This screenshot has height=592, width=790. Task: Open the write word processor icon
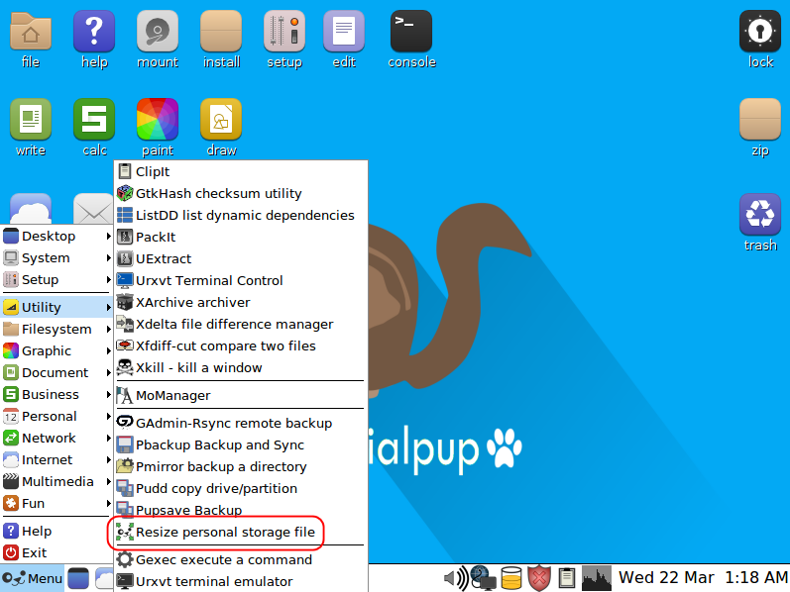(31, 120)
